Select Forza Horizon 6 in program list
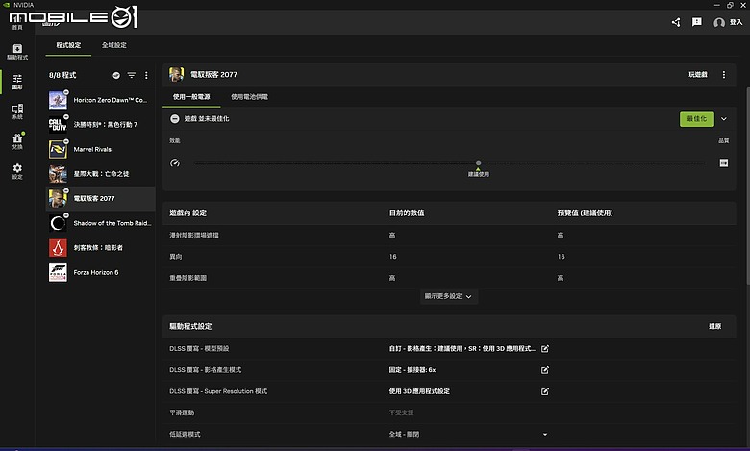750x451 pixels. [100, 272]
